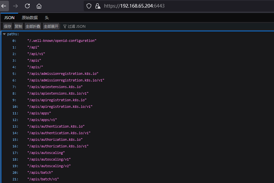The image size is (274, 183).
Task: Reload the page with the refresh icon
Action: coord(27,6)
